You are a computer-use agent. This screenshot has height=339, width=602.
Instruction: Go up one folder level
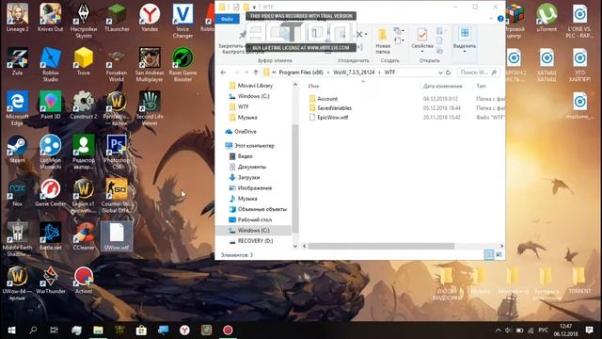256,73
